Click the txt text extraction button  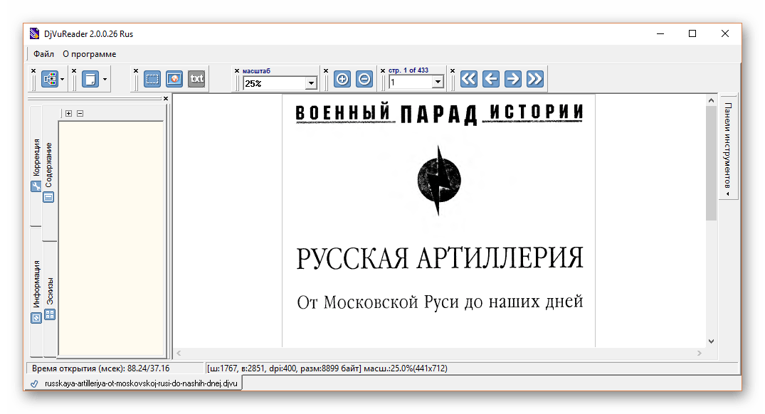pyautogui.click(x=196, y=79)
